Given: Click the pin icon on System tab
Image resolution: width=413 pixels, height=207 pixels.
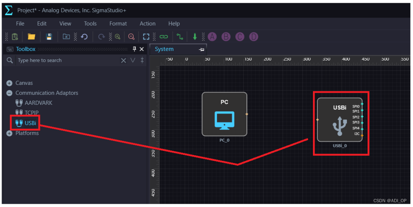Looking at the screenshot, I should [201, 49].
